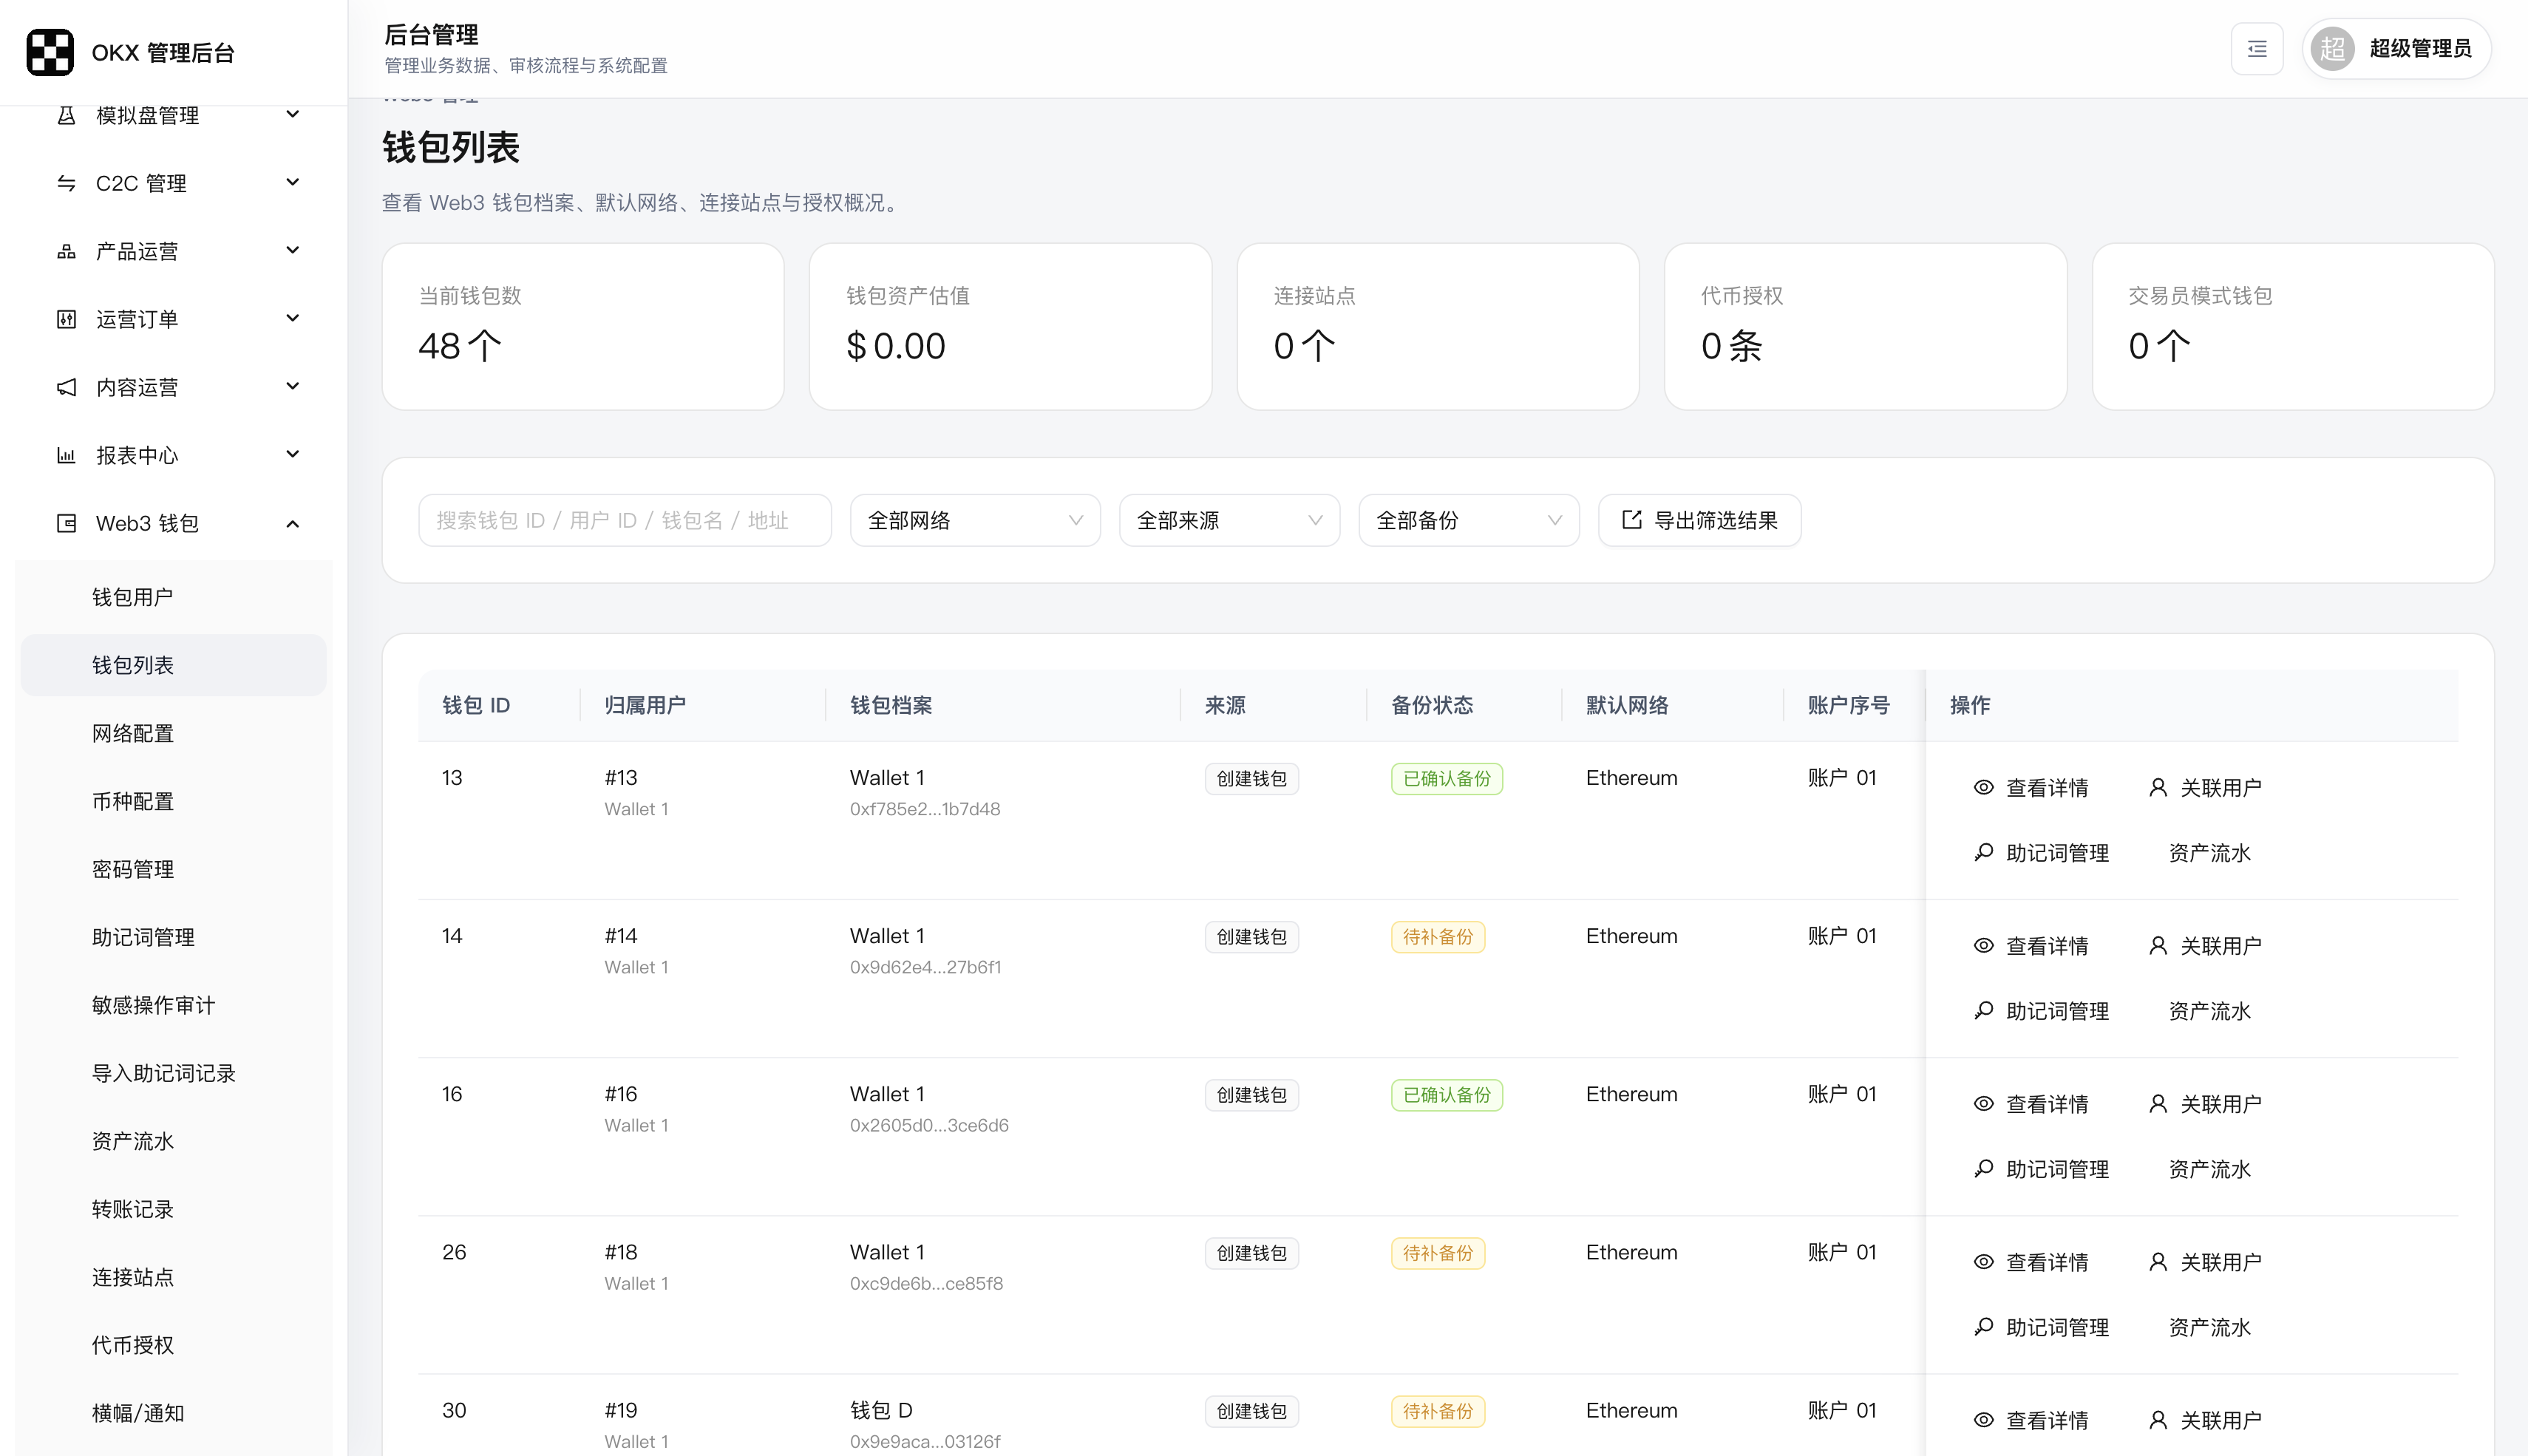Click 待补备份 tag for wallet 26
Image resolution: width=2528 pixels, height=1456 pixels.
point(1437,1253)
